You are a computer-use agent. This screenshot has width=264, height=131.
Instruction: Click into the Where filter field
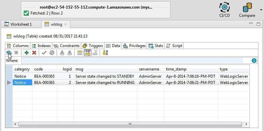[132, 61]
